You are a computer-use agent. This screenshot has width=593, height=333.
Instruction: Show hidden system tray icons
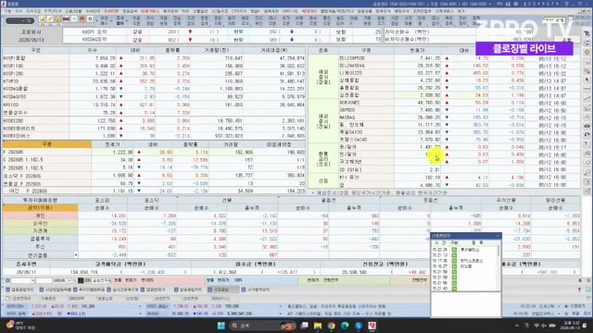click(517, 326)
